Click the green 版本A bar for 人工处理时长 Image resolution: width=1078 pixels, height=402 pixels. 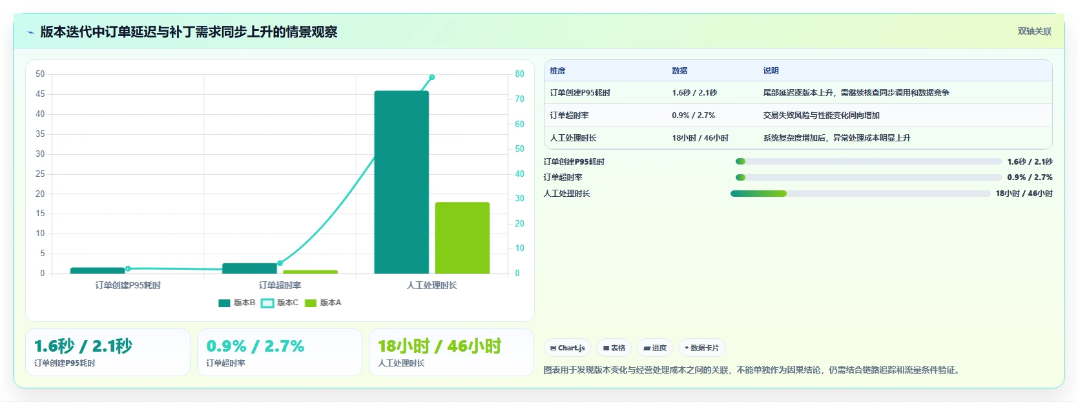[x=462, y=238]
